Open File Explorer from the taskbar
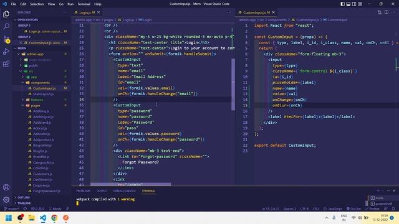Viewport: 399px width, 224px height. 32,218
